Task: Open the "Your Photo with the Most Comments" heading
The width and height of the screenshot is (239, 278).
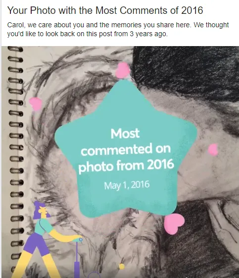Action: [x=105, y=10]
